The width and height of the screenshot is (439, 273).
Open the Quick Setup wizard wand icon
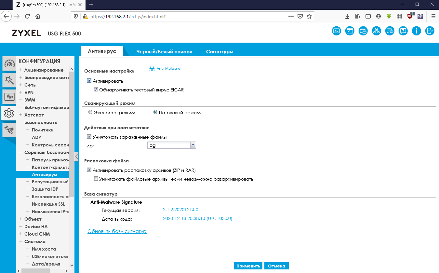pyautogui.click(x=9, y=80)
